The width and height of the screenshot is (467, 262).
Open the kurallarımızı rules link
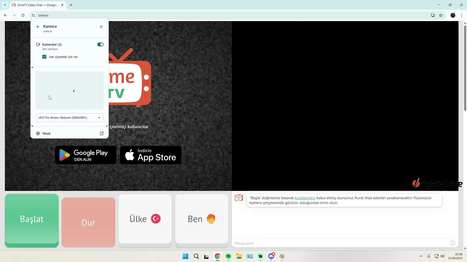tap(305, 198)
